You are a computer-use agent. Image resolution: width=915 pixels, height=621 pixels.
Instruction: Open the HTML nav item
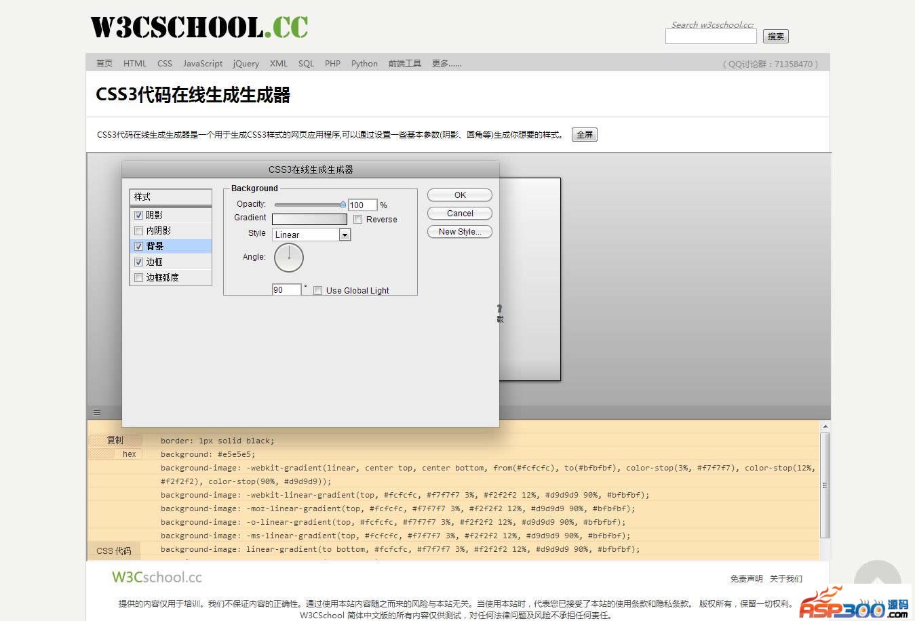(x=135, y=64)
